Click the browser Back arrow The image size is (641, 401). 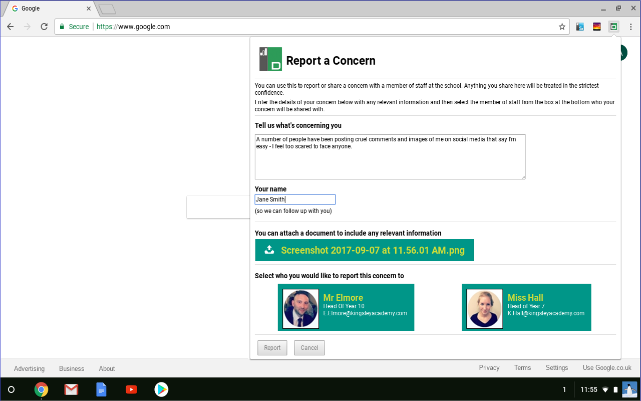[11, 27]
